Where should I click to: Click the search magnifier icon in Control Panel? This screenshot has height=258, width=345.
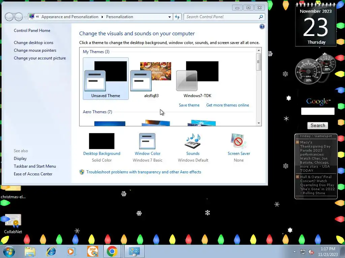point(261,17)
